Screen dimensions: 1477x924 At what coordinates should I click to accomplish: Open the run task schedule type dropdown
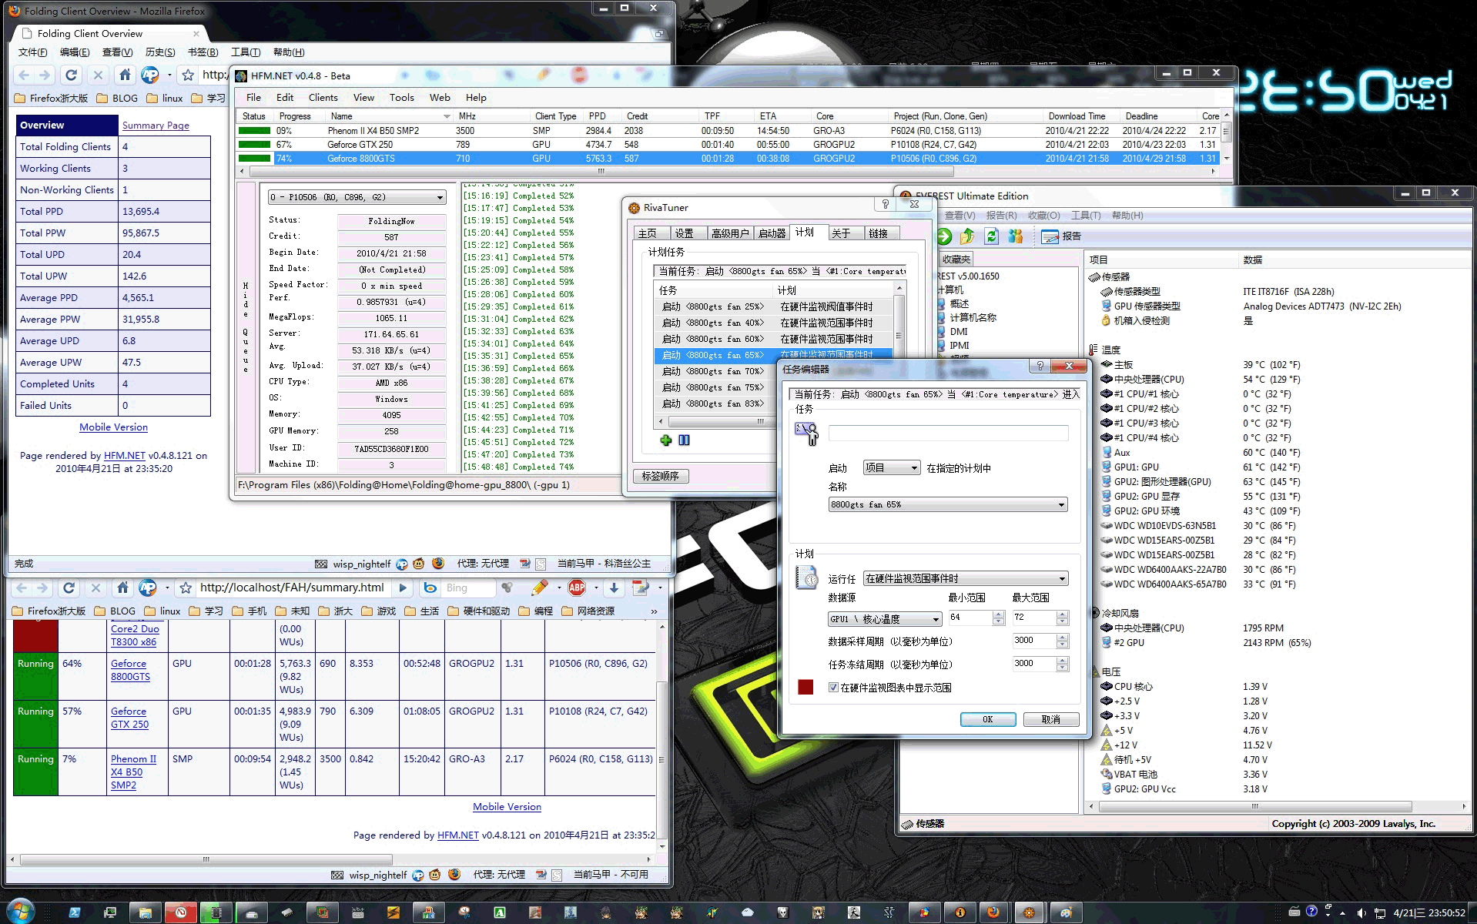966,578
